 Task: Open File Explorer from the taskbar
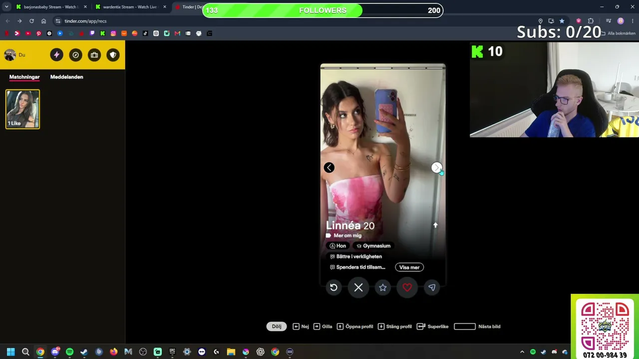pos(231,352)
